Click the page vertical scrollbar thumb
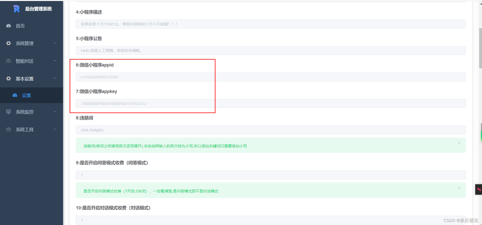The width and height of the screenshot is (482, 225). click(480, 48)
